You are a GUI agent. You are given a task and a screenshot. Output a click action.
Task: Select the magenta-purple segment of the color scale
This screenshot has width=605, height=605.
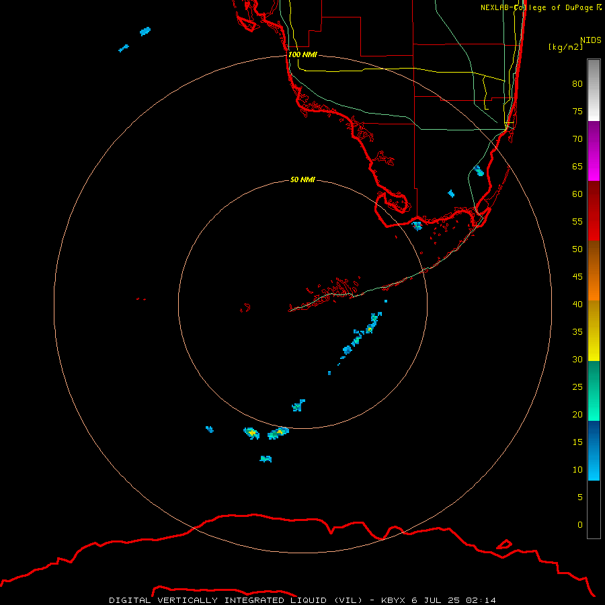tap(594, 151)
